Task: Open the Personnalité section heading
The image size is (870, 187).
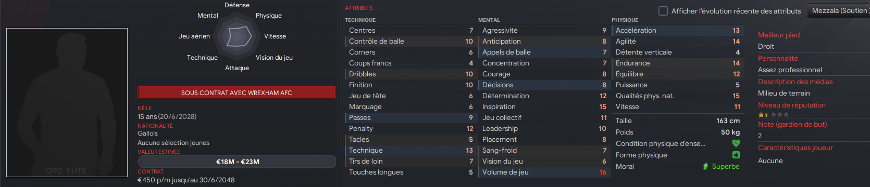Action: (x=778, y=58)
